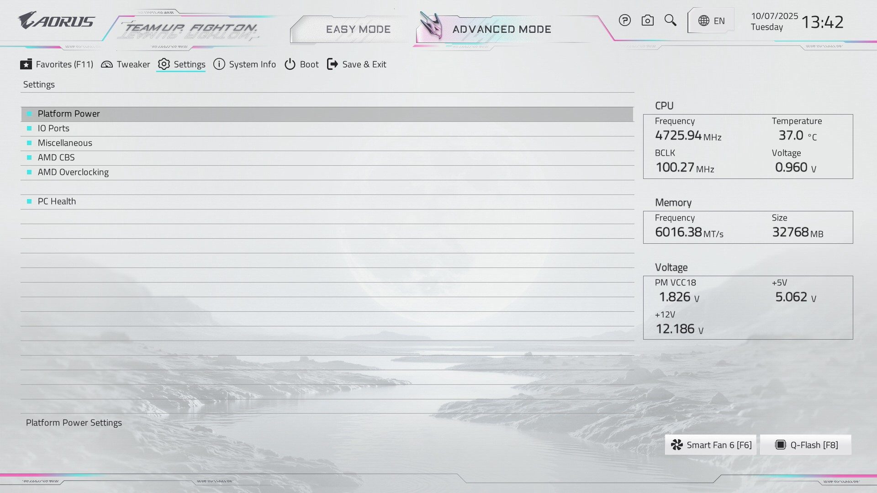Open the PC Health item
Screen dimensions: 877x493
tap(57, 201)
